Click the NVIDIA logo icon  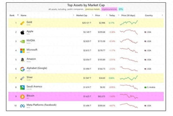point(22,42)
